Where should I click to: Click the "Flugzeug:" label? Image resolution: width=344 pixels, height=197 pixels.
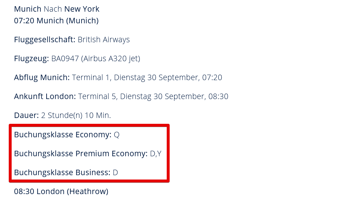tap(31, 59)
